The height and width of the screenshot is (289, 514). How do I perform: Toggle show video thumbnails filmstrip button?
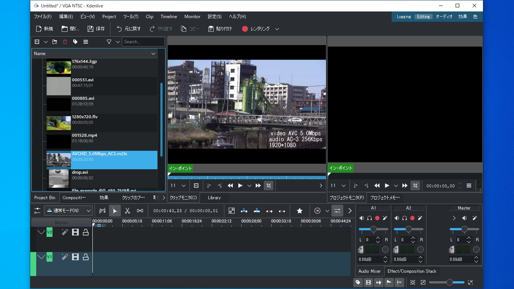point(368,282)
